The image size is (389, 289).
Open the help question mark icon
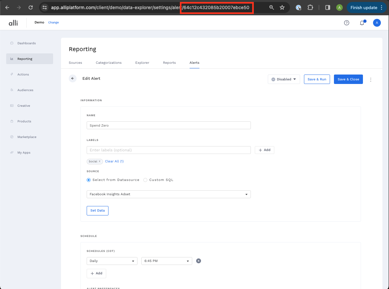347,23
